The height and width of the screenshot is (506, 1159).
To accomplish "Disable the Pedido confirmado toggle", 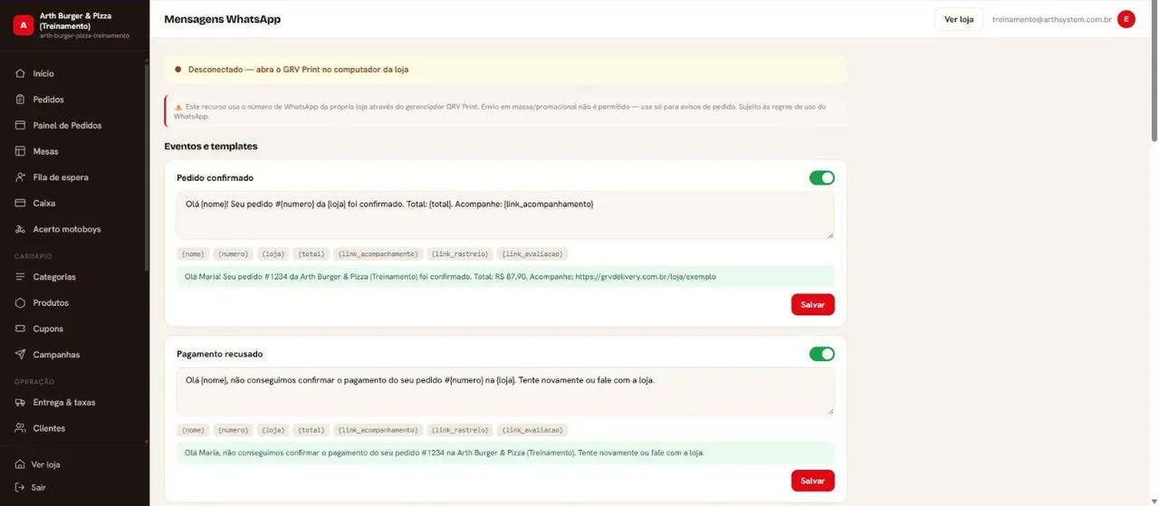I will point(822,177).
